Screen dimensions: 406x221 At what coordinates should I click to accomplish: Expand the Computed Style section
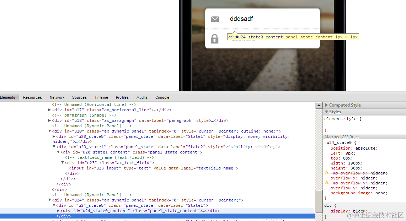click(x=326, y=105)
